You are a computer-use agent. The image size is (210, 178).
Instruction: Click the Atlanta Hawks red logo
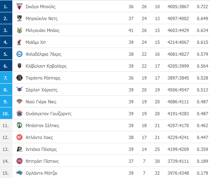[x=19, y=137]
